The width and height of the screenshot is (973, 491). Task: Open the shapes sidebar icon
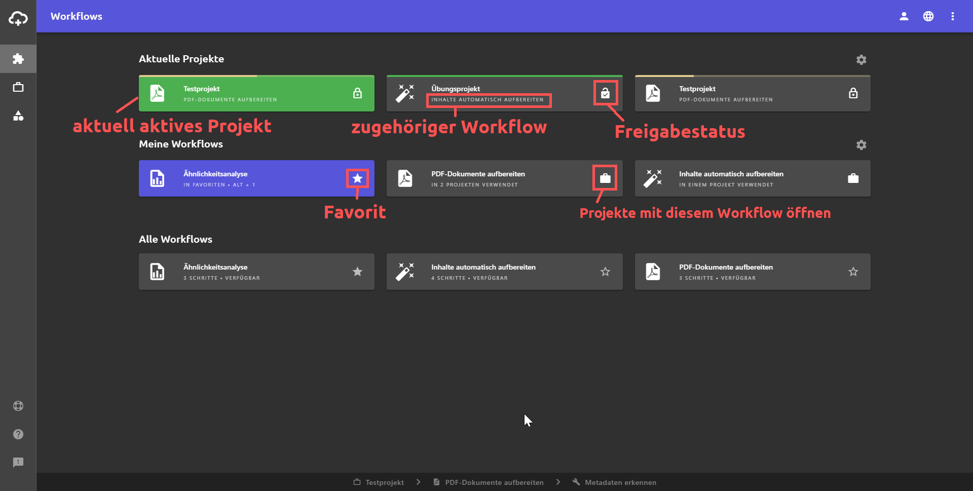click(x=18, y=116)
